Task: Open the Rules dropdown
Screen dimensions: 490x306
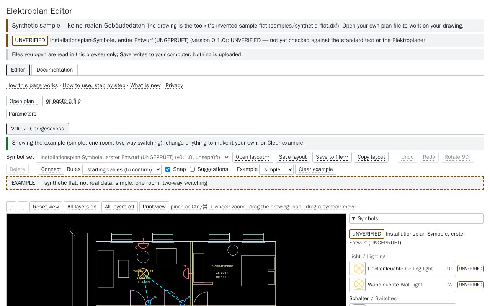Action: [122, 169]
